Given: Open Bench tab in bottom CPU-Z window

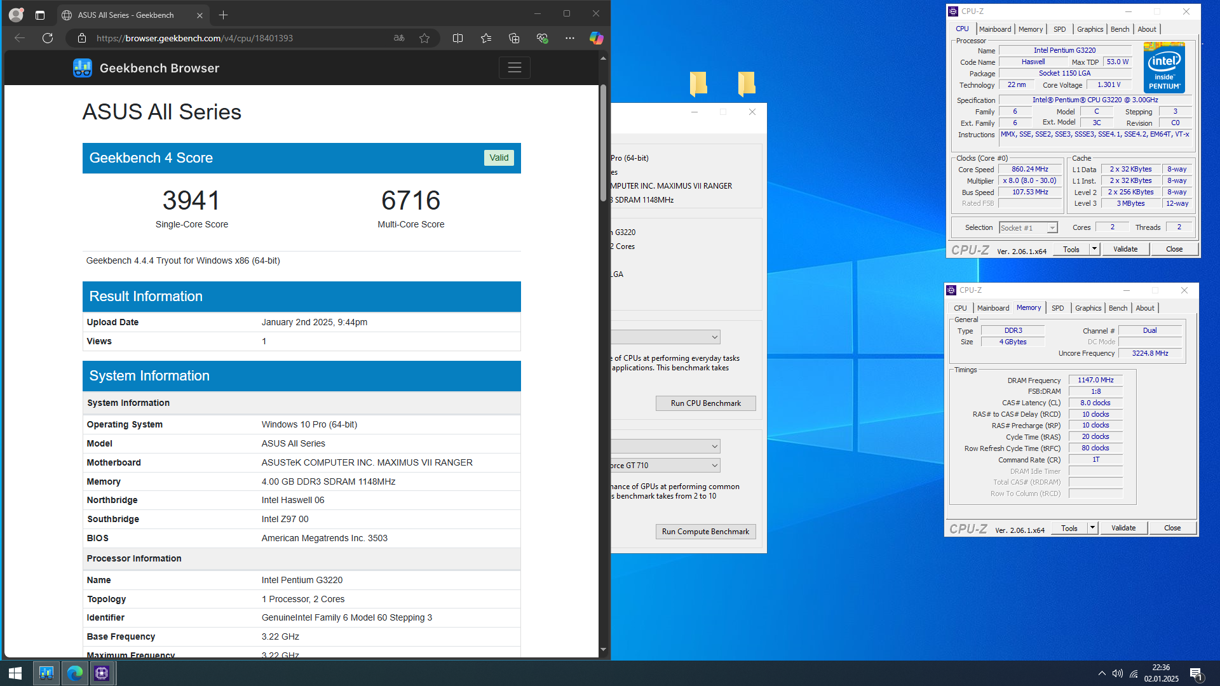Looking at the screenshot, I should pos(1118,308).
